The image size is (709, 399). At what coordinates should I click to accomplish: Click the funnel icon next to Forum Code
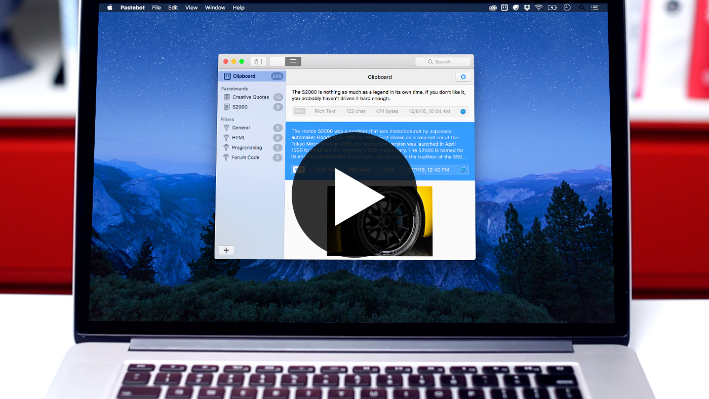[226, 157]
